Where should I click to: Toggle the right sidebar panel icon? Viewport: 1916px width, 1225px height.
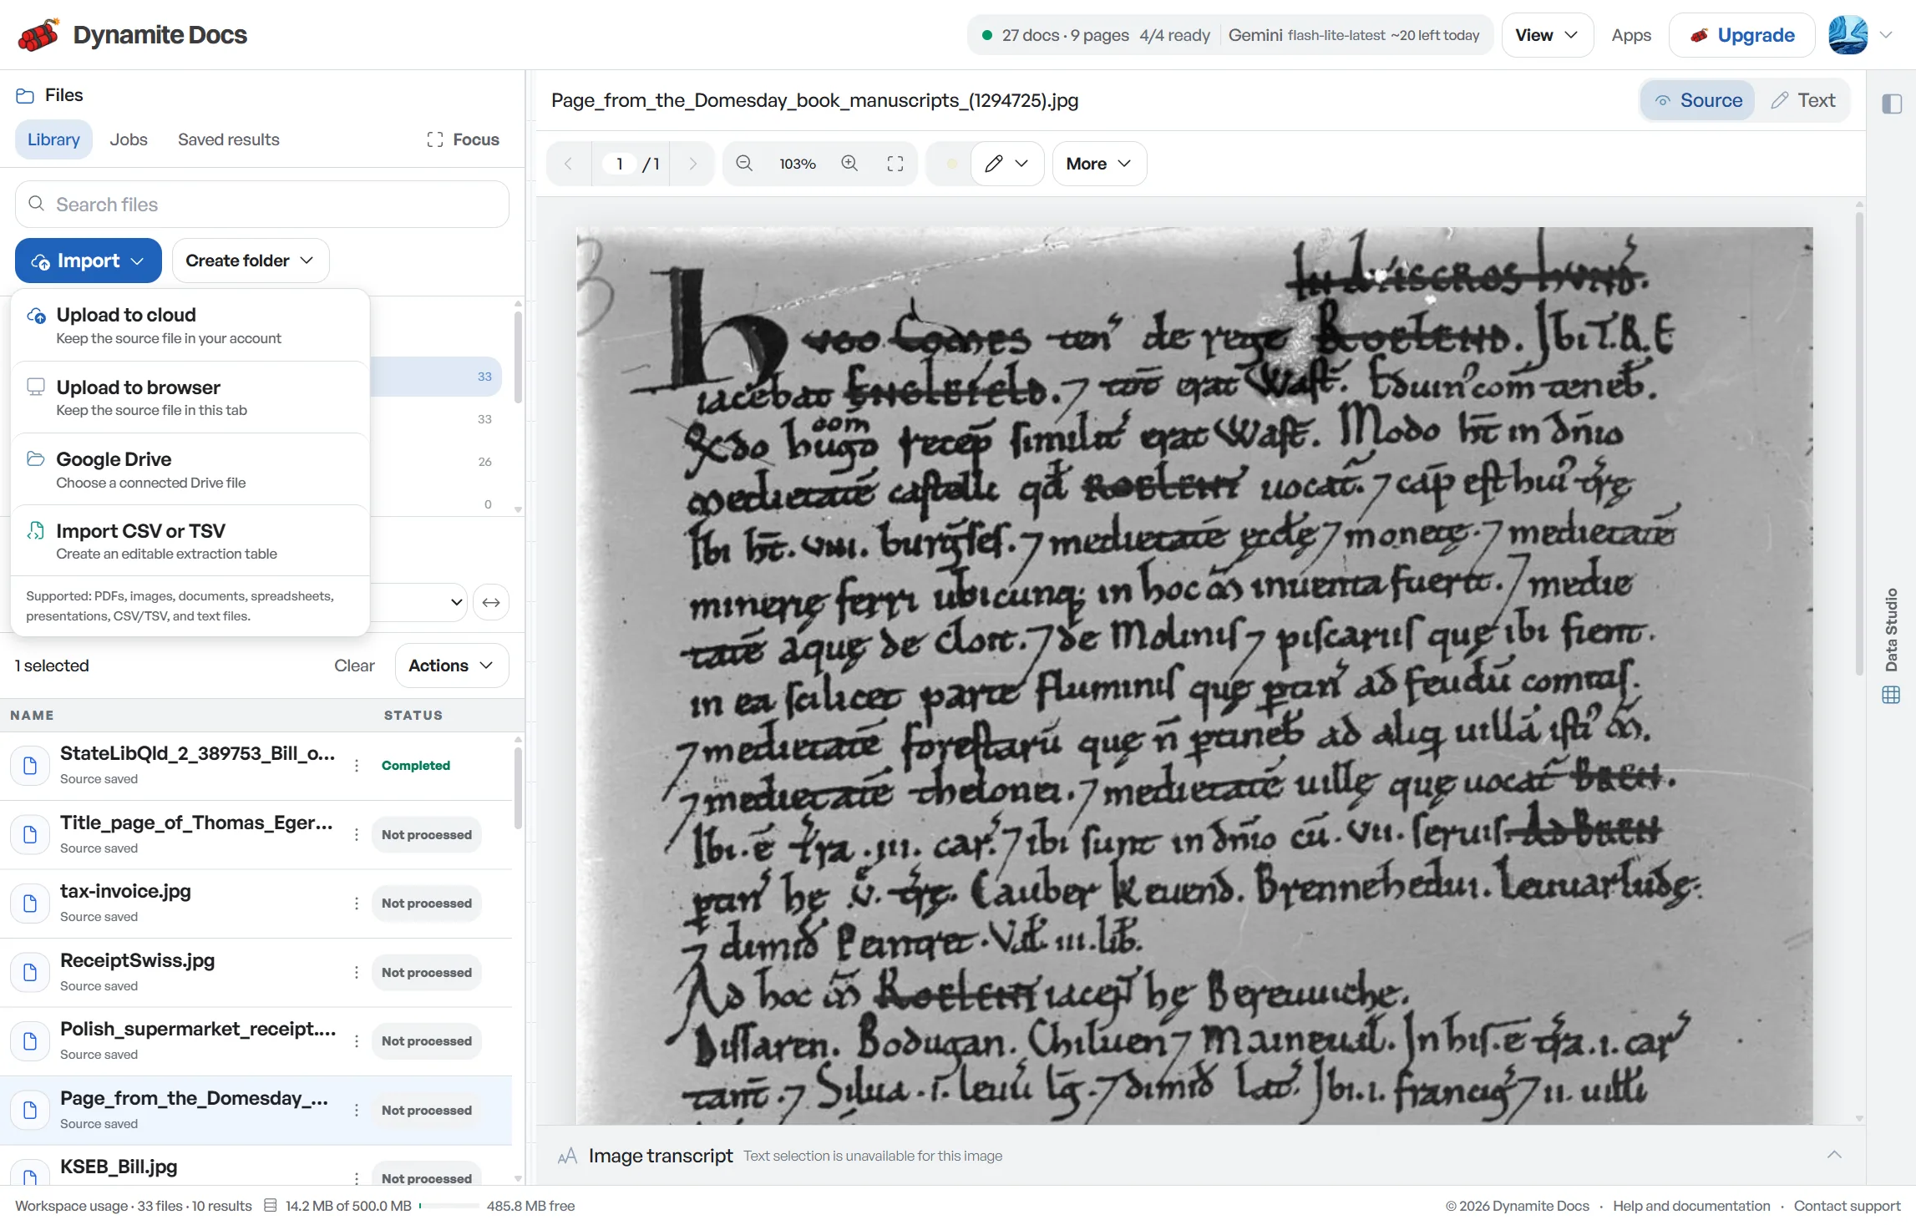1892,104
